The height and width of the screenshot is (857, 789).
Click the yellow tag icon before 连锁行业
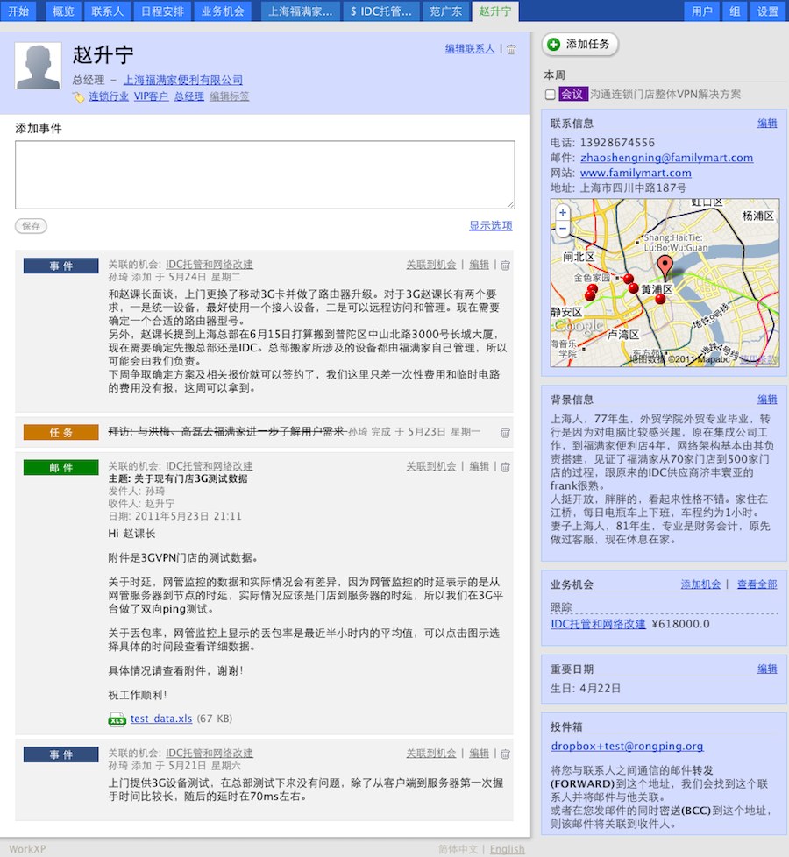[x=79, y=96]
